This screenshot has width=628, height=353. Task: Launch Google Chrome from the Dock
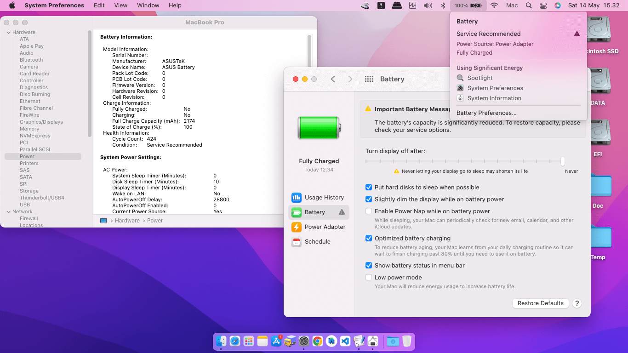(x=317, y=341)
